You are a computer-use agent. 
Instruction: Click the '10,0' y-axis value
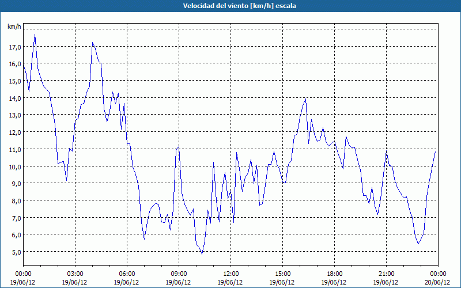click(x=15, y=166)
